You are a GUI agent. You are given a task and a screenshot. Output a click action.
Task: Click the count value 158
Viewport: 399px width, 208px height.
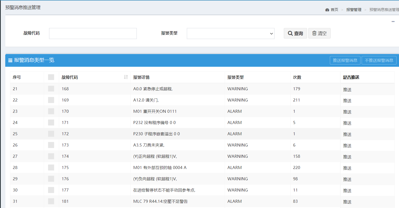[x=297, y=156]
